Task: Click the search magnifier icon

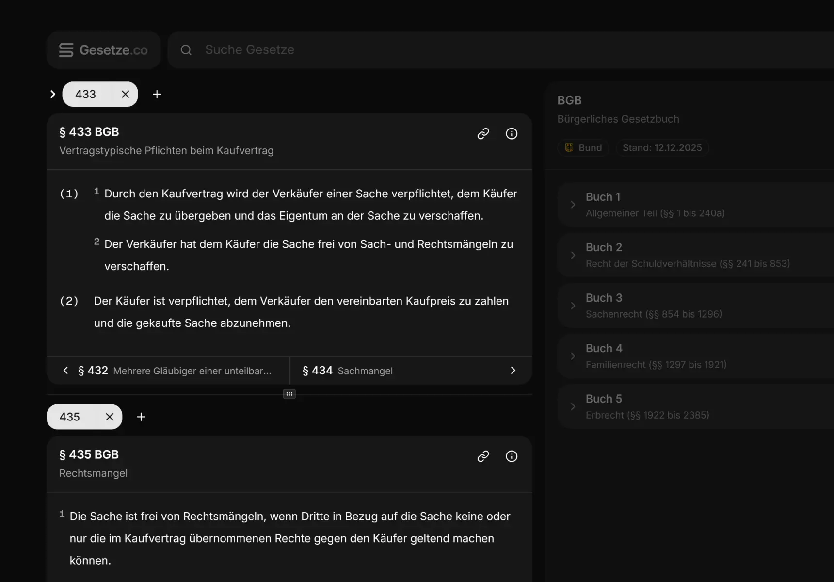Action: pos(186,50)
